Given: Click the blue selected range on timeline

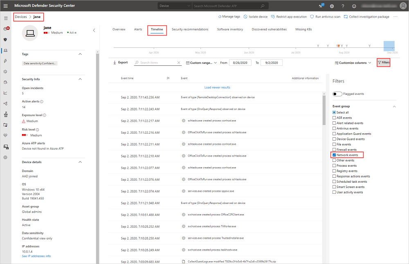Looking at the screenshot, I should (389, 46).
